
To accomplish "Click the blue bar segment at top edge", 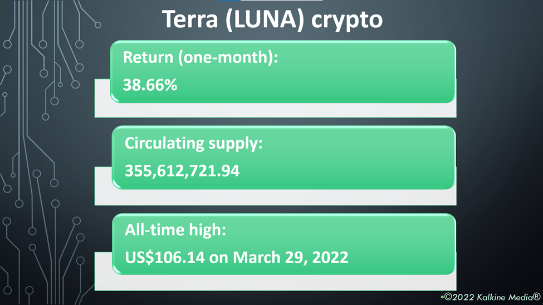I will point(230,1).
